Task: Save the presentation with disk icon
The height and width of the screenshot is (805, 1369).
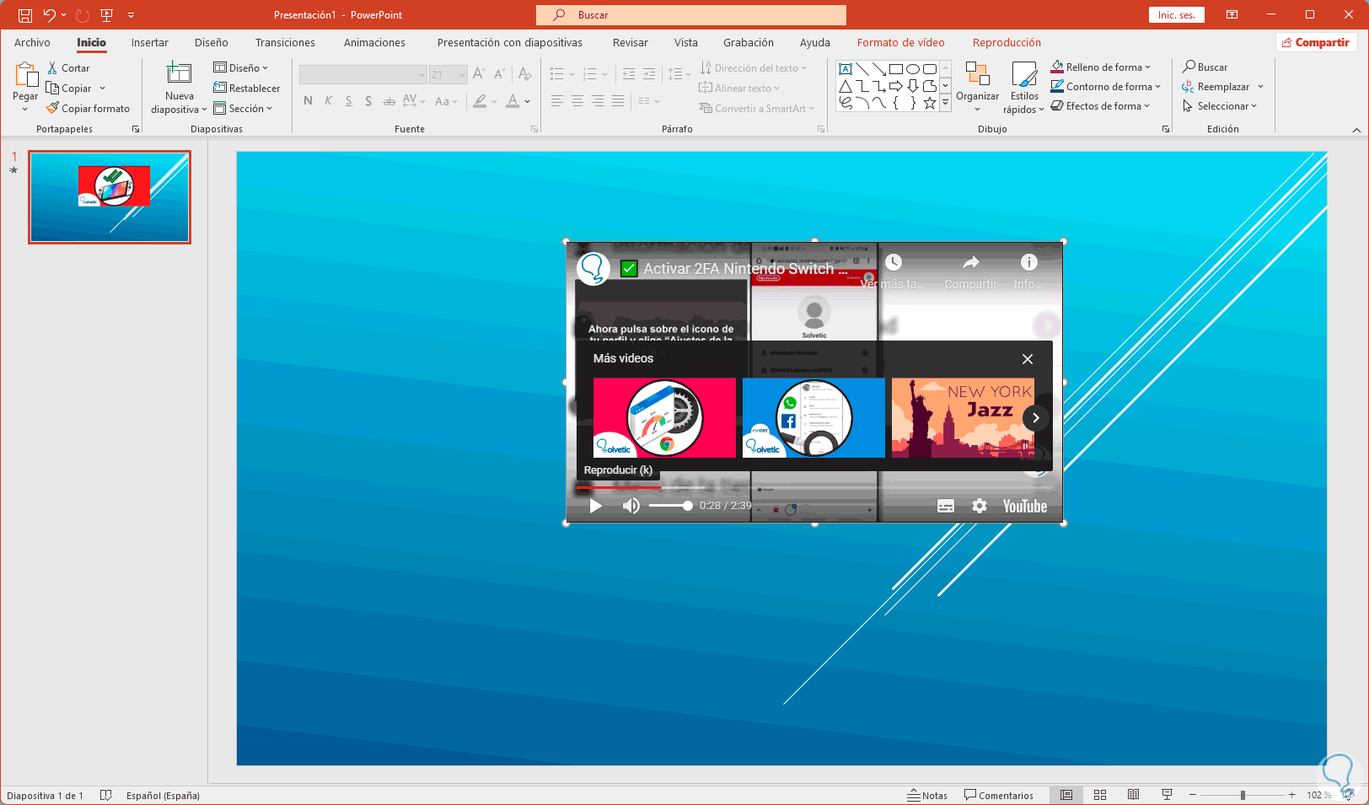Action: 25,15
